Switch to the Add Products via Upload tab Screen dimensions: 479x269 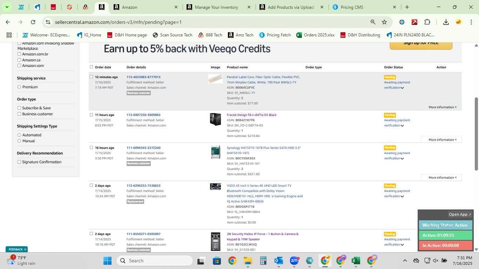291,7
